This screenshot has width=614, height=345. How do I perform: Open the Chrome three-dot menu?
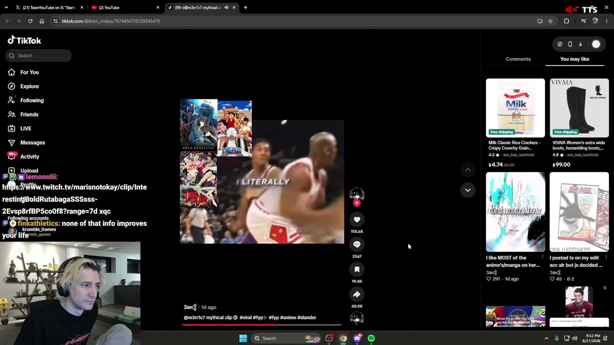607,21
